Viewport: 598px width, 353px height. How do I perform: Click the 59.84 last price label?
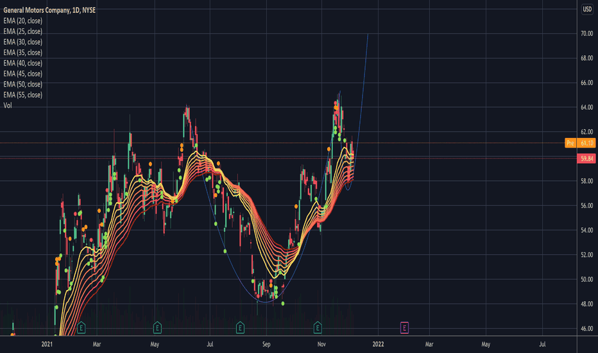tap(586, 159)
